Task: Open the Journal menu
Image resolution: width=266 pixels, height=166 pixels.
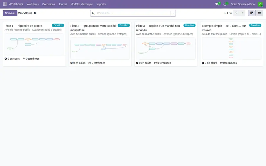Action: pyautogui.click(x=63, y=4)
